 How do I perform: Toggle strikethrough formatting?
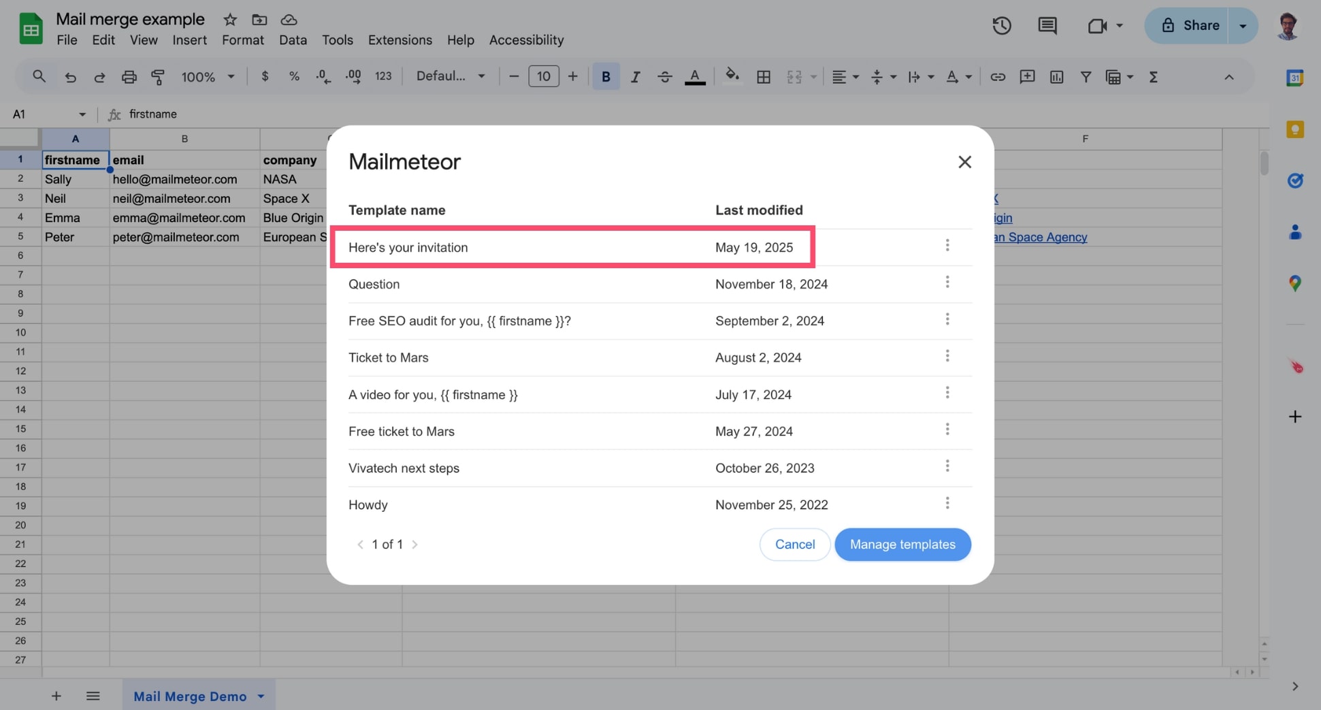[x=664, y=77]
